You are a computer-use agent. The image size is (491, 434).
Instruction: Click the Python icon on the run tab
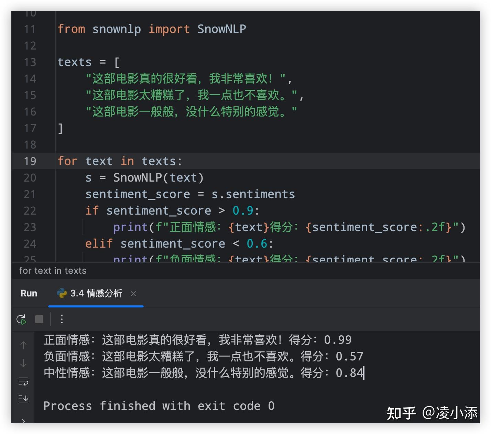(61, 293)
